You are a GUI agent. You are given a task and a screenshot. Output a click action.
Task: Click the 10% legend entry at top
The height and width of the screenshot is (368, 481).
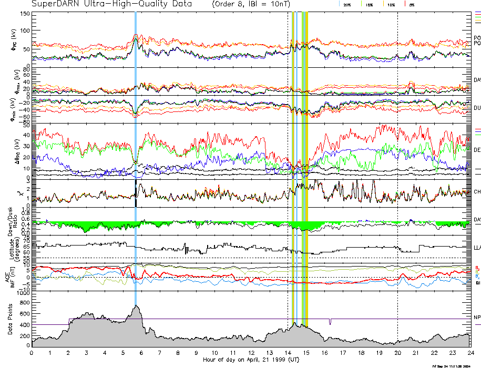[x=390, y=4]
